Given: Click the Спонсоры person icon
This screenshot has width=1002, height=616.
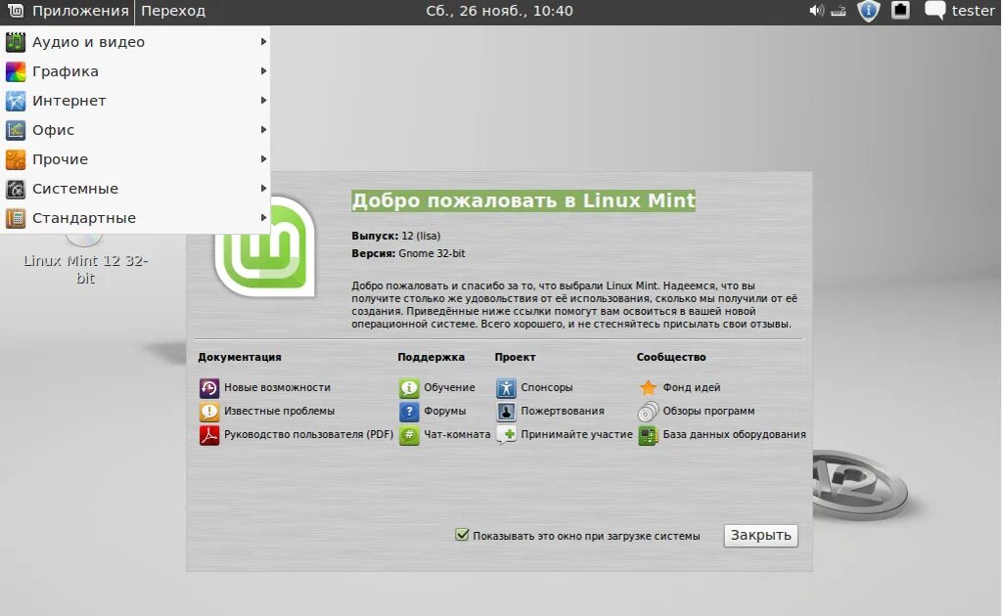Looking at the screenshot, I should pos(506,387).
